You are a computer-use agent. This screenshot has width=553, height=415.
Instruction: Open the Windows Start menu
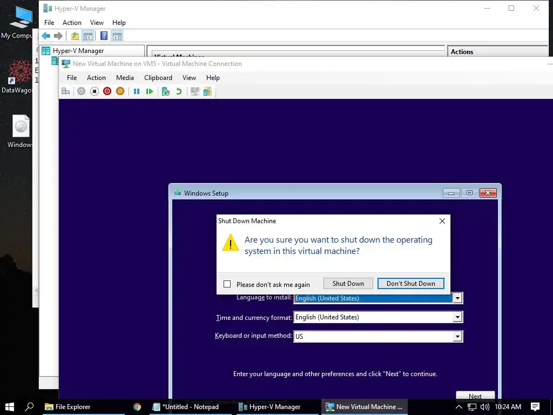pos(10,406)
